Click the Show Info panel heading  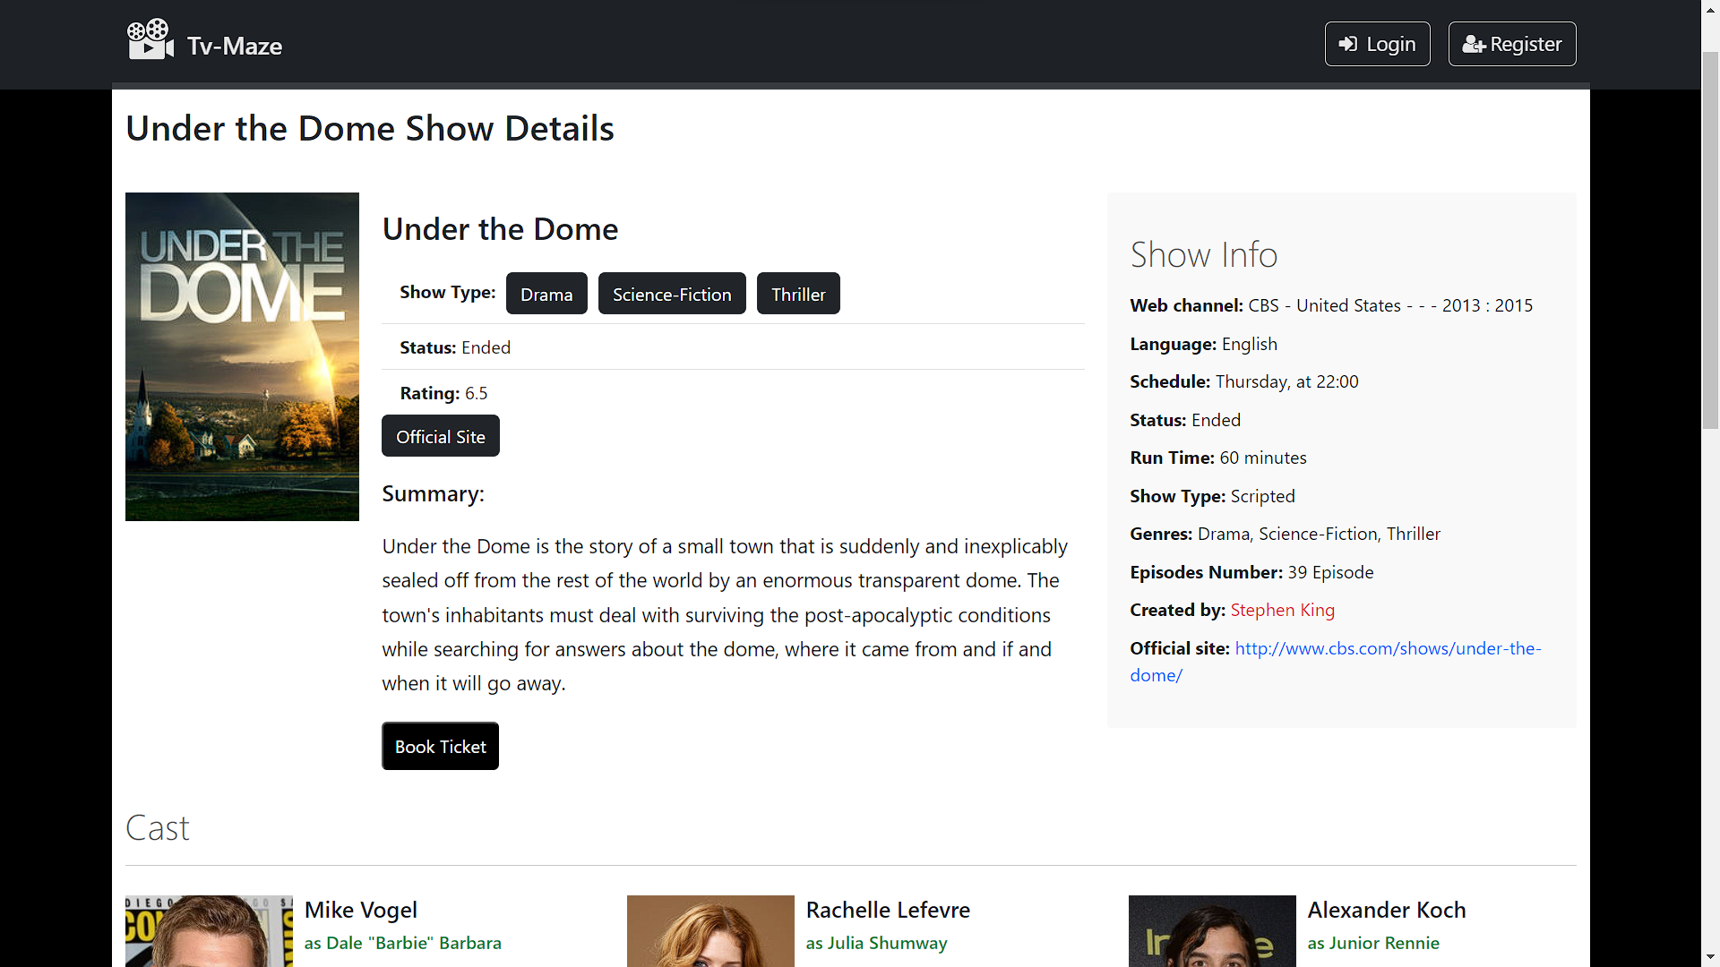pos(1203,254)
